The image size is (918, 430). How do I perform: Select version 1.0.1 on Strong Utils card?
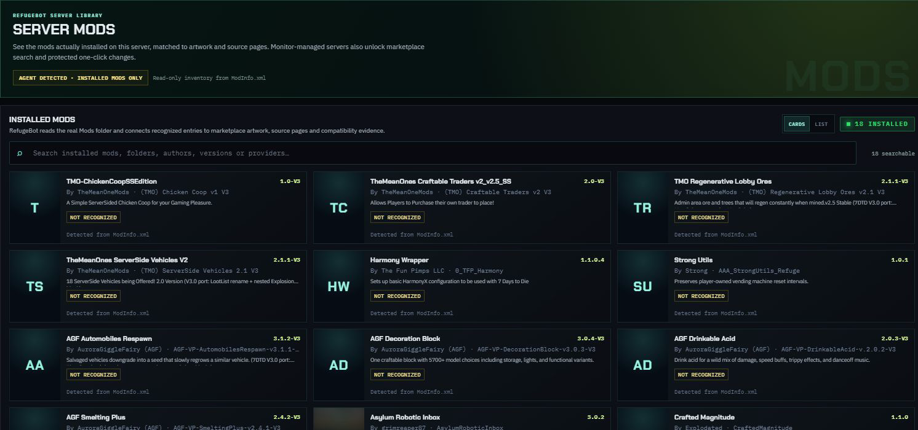pyautogui.click(x=900, y=260)
